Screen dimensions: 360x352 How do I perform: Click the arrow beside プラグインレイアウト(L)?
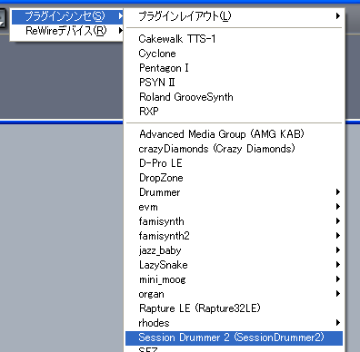[x=338, y=16]
